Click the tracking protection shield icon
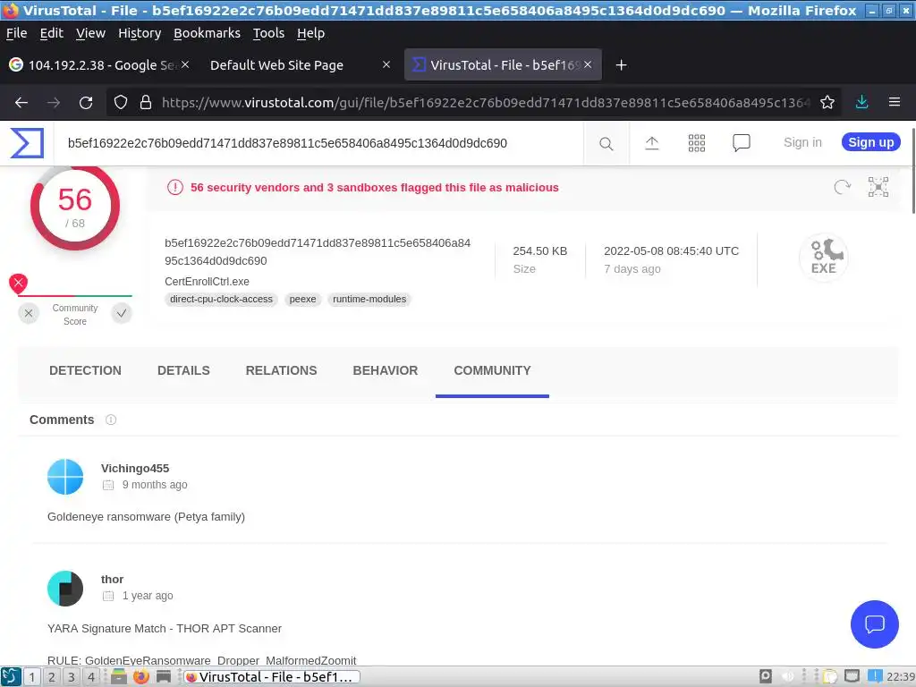Screen dimensions: 916x687 [x=121, y=103]
